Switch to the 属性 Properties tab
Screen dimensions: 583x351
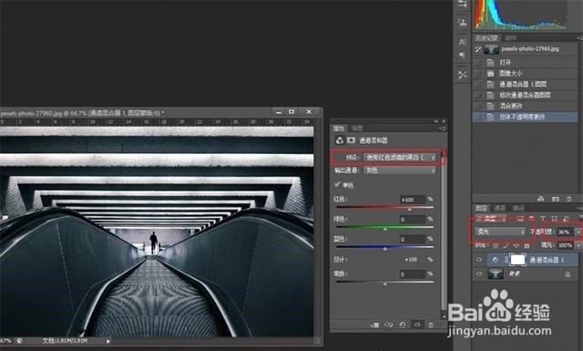(339, 128)
